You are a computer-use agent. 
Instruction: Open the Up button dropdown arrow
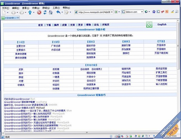point(34,12)
